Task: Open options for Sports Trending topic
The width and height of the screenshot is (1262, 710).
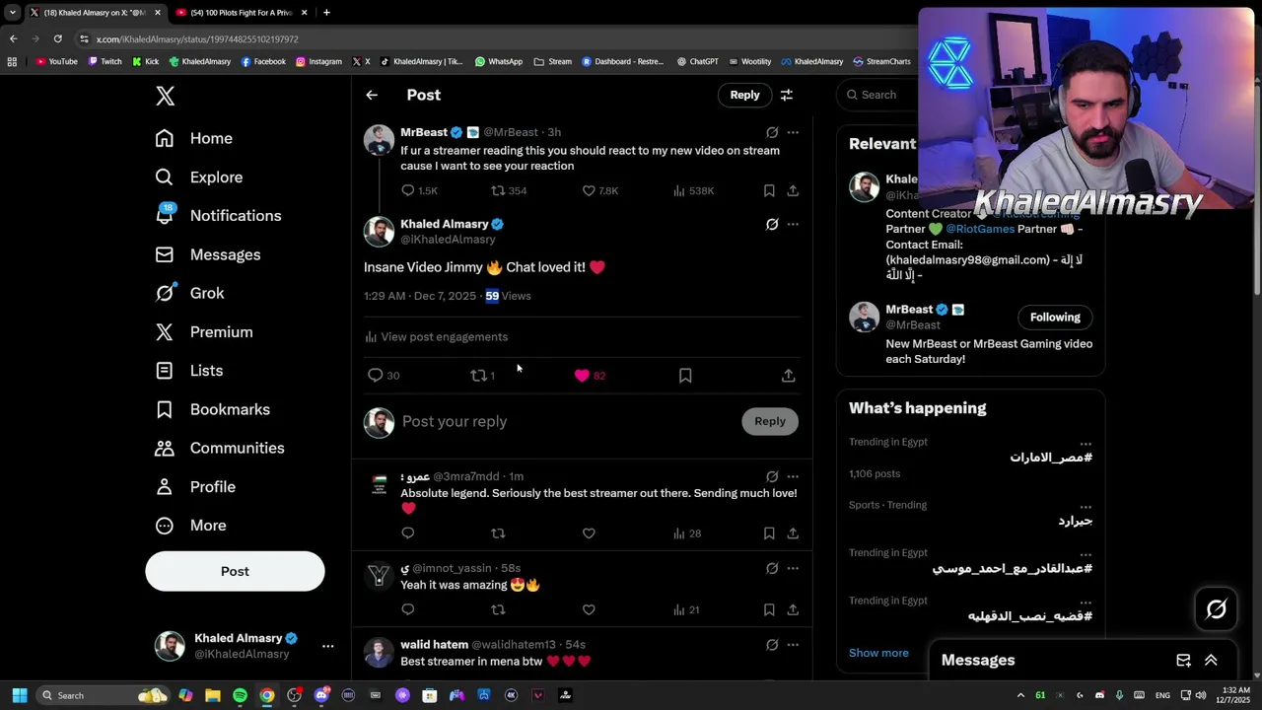Action: point(1086,506)
